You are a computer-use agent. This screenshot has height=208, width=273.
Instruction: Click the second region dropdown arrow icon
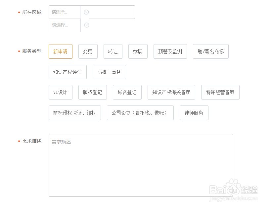(87, 25)
